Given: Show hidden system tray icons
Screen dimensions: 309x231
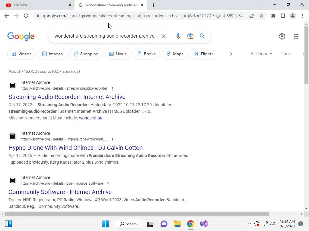Looking at the screenshot, I should (x=249, y=224).
